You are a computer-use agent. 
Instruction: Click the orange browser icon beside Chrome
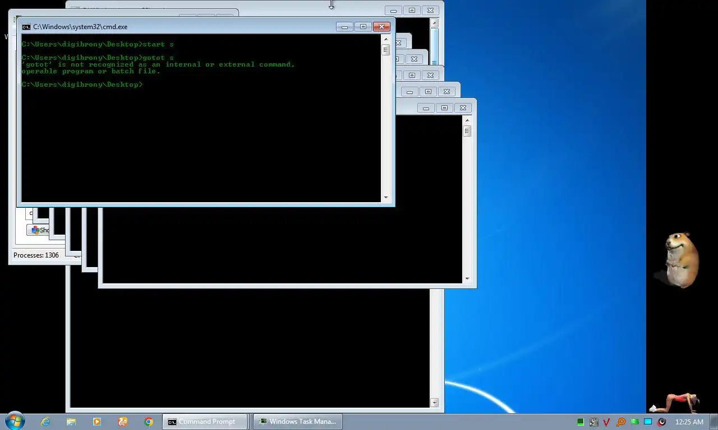pyautogui.click(x=123, y=422)
